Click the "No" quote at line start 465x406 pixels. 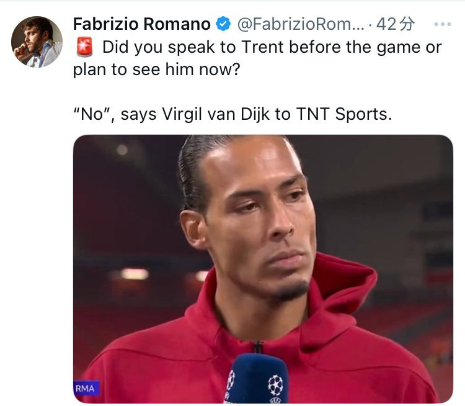(x=91, y=114)
